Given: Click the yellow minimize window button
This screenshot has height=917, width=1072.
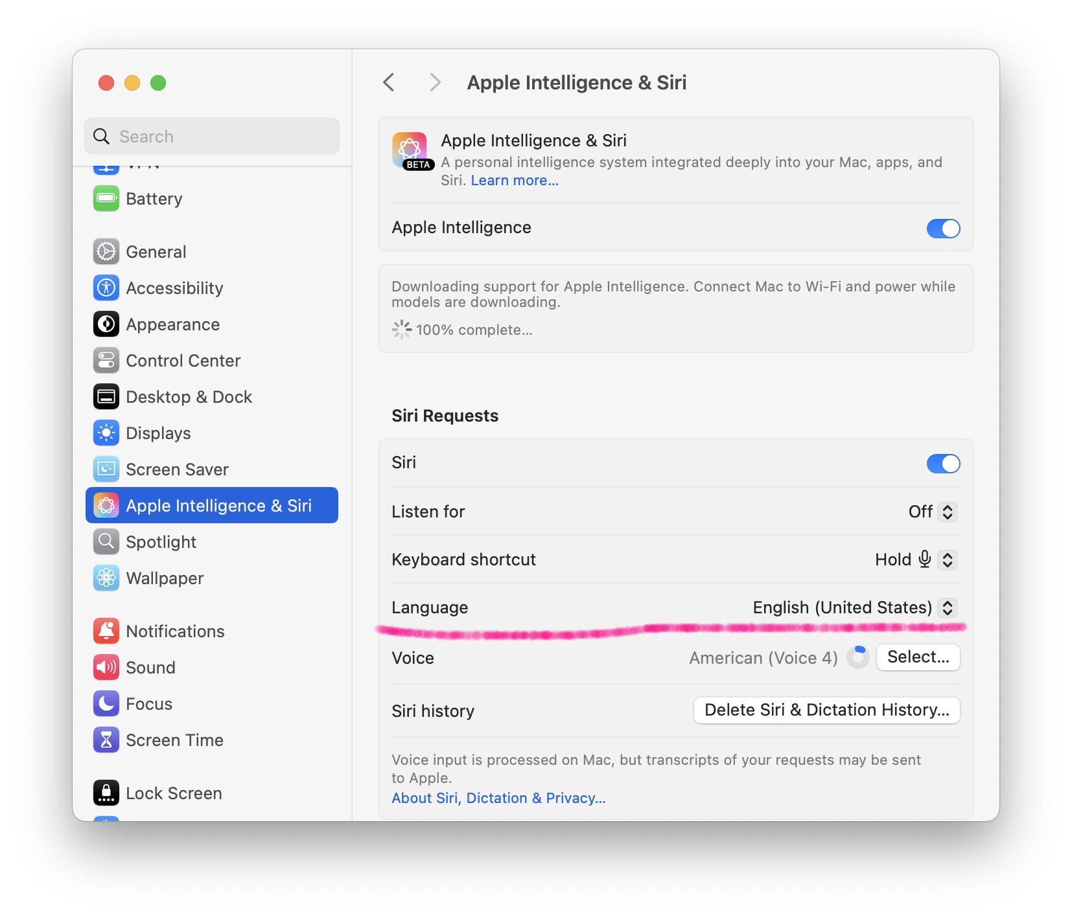Looking at the screenshot, I should [132, 83].
